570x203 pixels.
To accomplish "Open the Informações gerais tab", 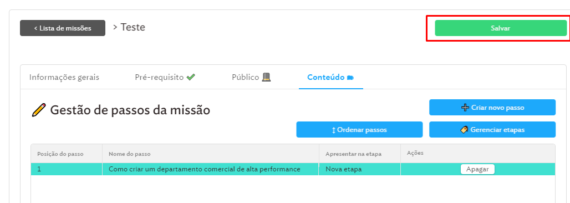I will [64, 78].
